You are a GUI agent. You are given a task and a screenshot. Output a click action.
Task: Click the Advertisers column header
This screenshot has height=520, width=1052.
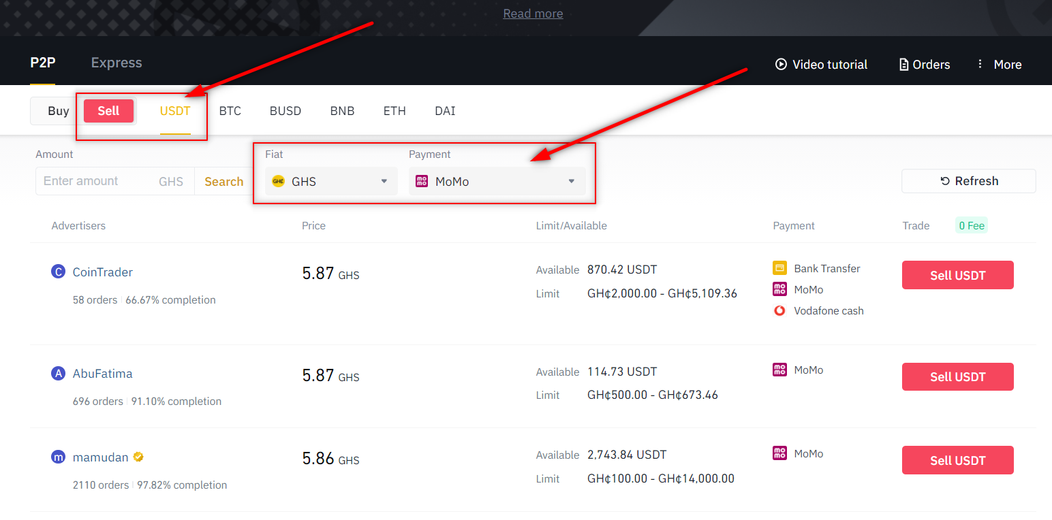(x=78, y=225)
